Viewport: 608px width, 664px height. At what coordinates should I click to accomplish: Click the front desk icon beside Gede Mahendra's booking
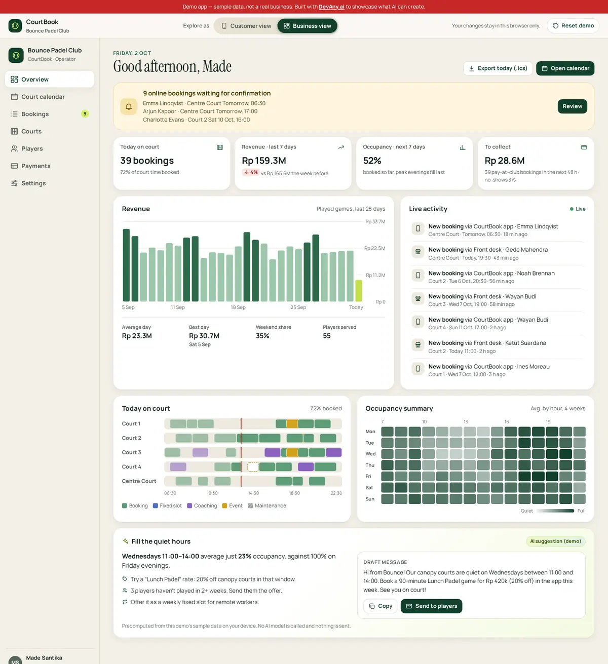418,252
